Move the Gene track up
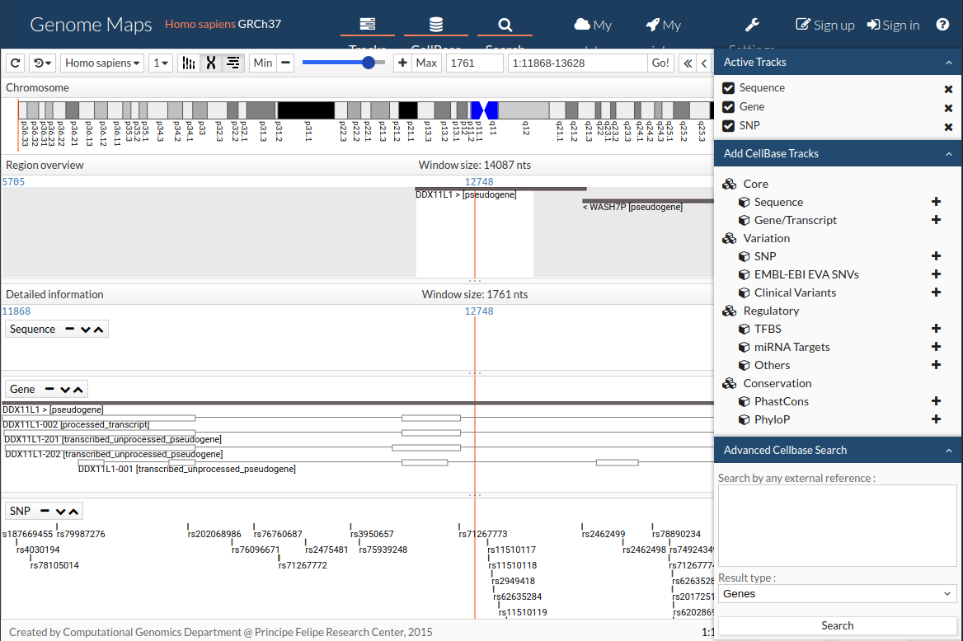 (78, 390)
